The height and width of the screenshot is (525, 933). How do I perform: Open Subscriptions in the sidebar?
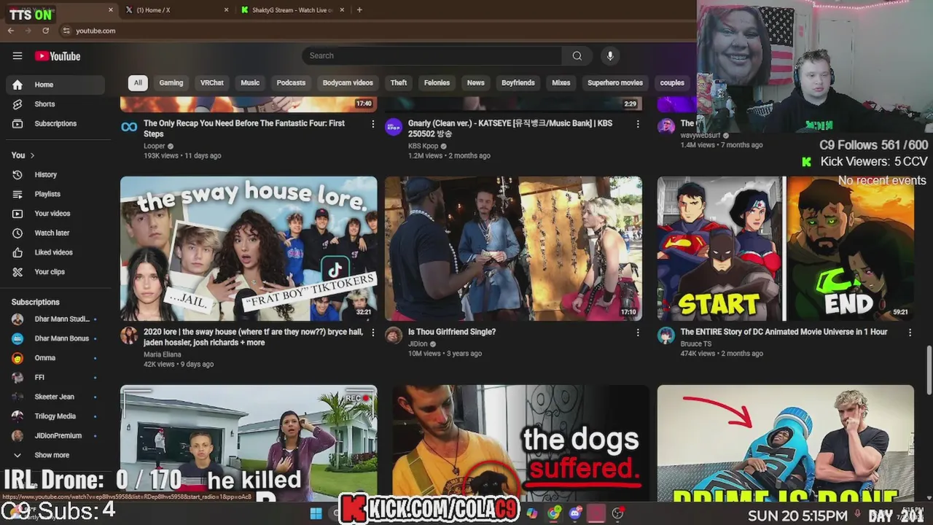[x=55, y=123]
